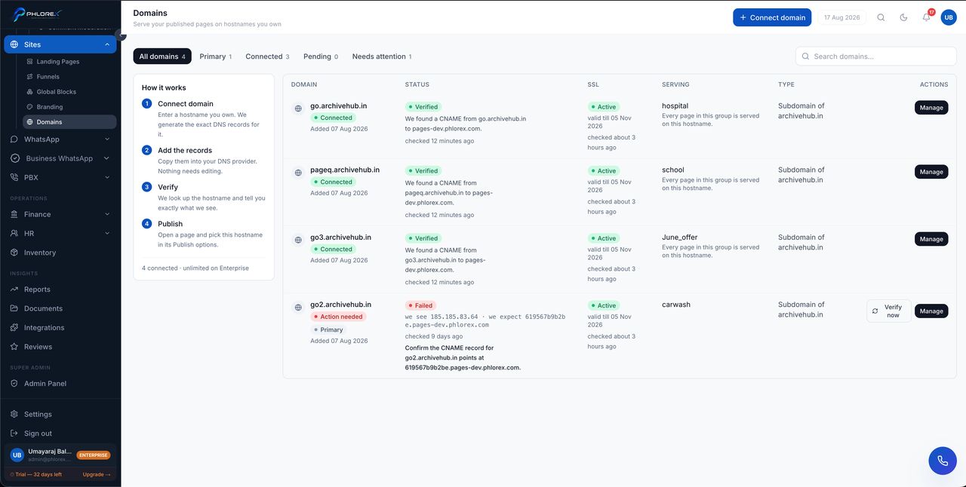This screenshot has width=966, height=487.
Task: Click Verify now for go2.archivehub.in
Action: 888,311
